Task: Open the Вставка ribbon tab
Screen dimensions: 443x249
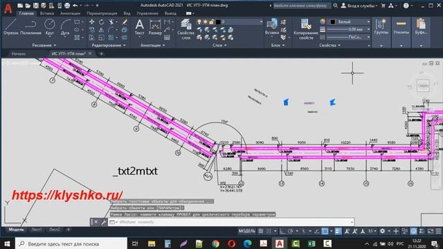Action: coord(47,13)
